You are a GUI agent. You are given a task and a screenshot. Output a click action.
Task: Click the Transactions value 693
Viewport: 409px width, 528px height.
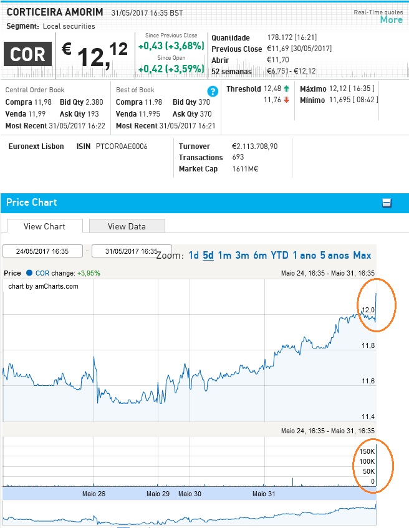(x=238, y=157)
